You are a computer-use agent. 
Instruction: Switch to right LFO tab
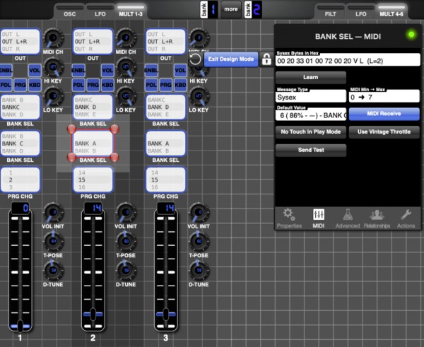pos(360,11)
